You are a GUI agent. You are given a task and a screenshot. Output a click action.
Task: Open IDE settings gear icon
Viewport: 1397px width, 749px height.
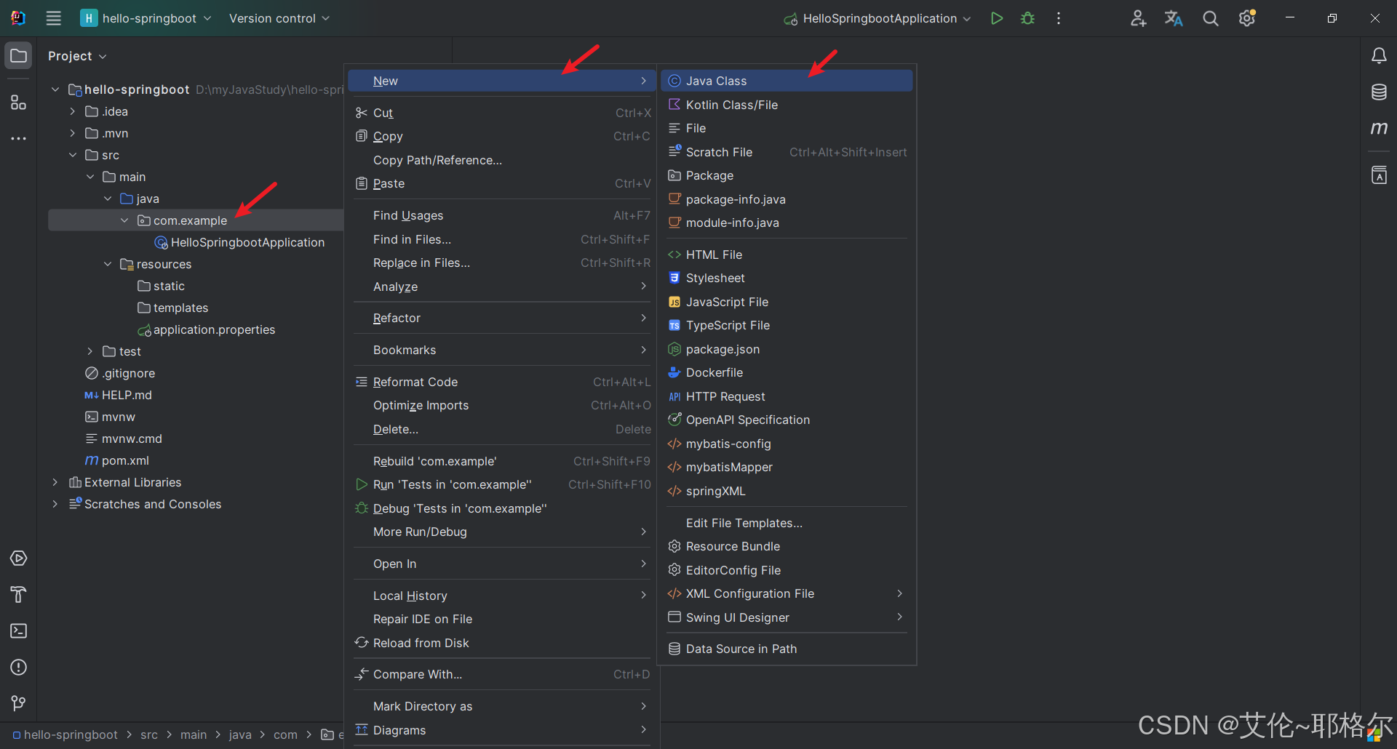tap(1247, 18)
